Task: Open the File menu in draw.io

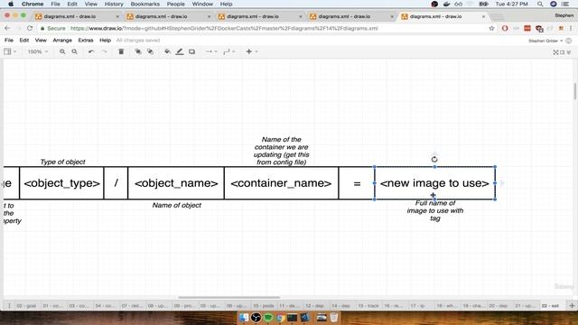Action: pyautogui.click(x=9, y=40)
